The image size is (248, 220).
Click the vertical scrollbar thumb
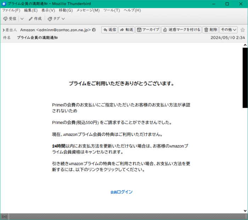(245, 77)
